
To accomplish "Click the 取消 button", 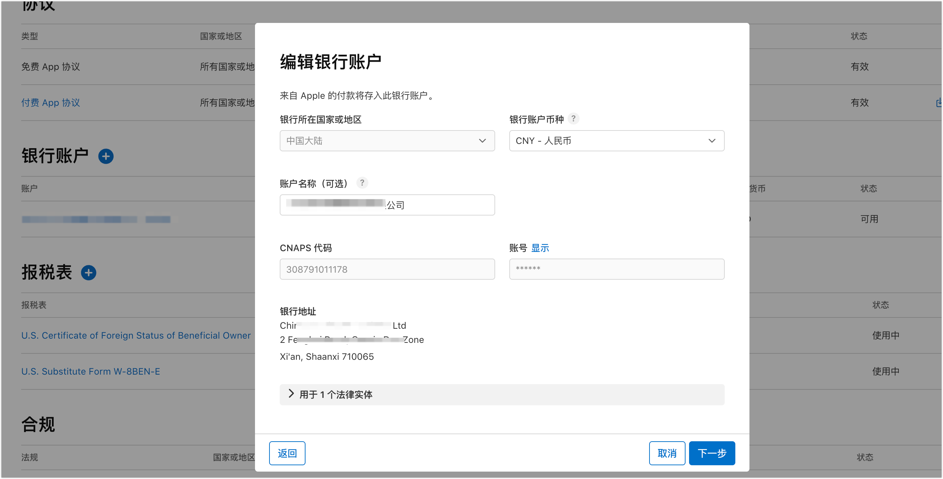I will (x=666, y=453).
